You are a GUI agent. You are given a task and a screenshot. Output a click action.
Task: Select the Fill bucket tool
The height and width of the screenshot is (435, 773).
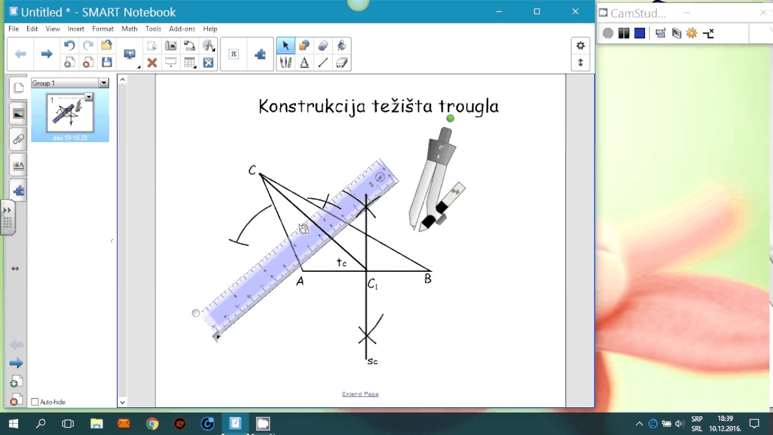342,45
